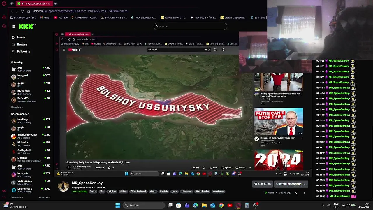This screenshot has width=373, height=210.
Task: Open YouTube app in the Windows taskbar
Action: tap(230, 205)
